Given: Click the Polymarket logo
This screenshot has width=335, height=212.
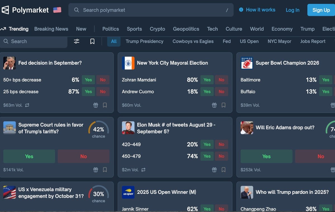Looking at the screenshot, I should click(25, 10).
